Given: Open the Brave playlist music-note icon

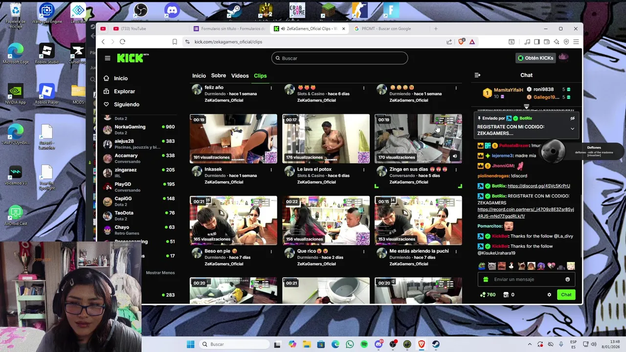Looking at the screenshot, I should (527, 42).
